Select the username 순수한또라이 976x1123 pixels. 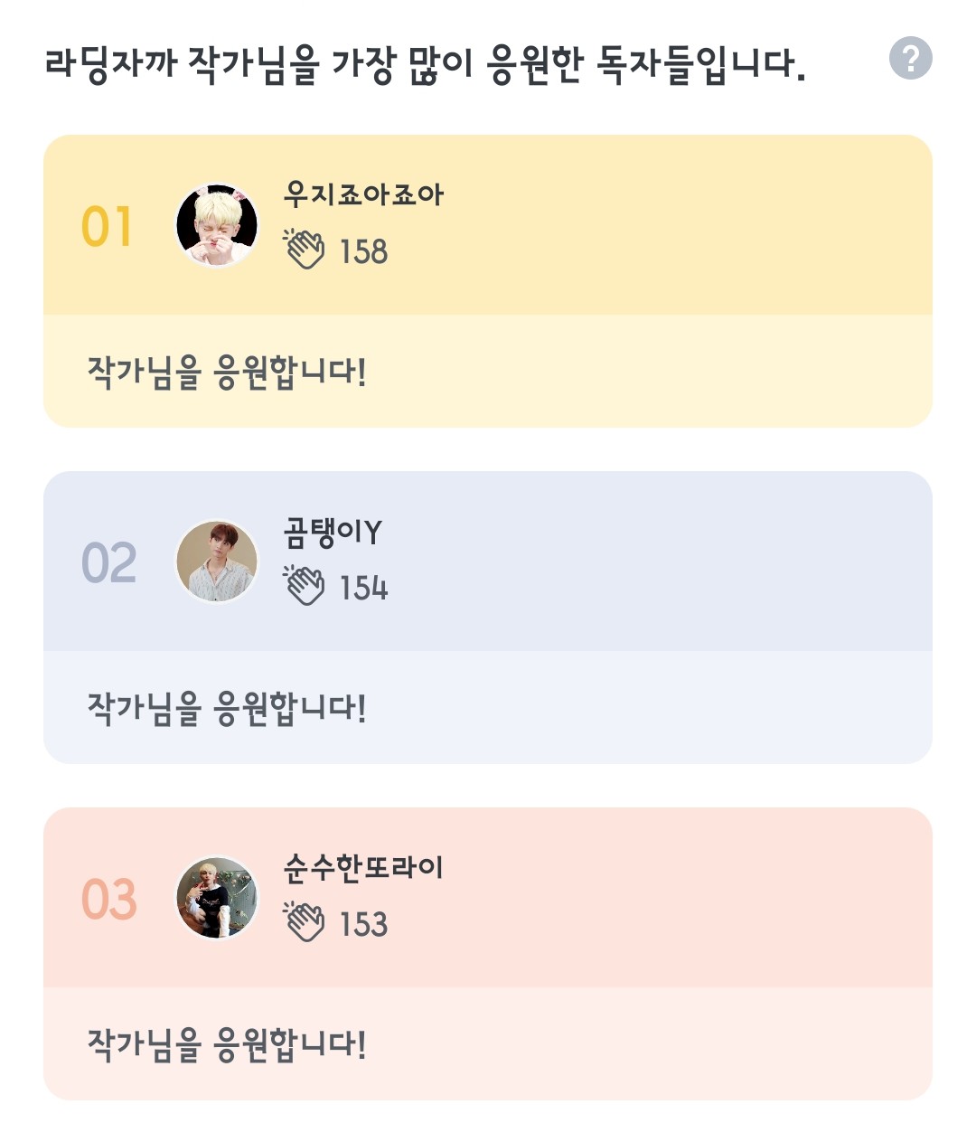[x=363, y=868]
